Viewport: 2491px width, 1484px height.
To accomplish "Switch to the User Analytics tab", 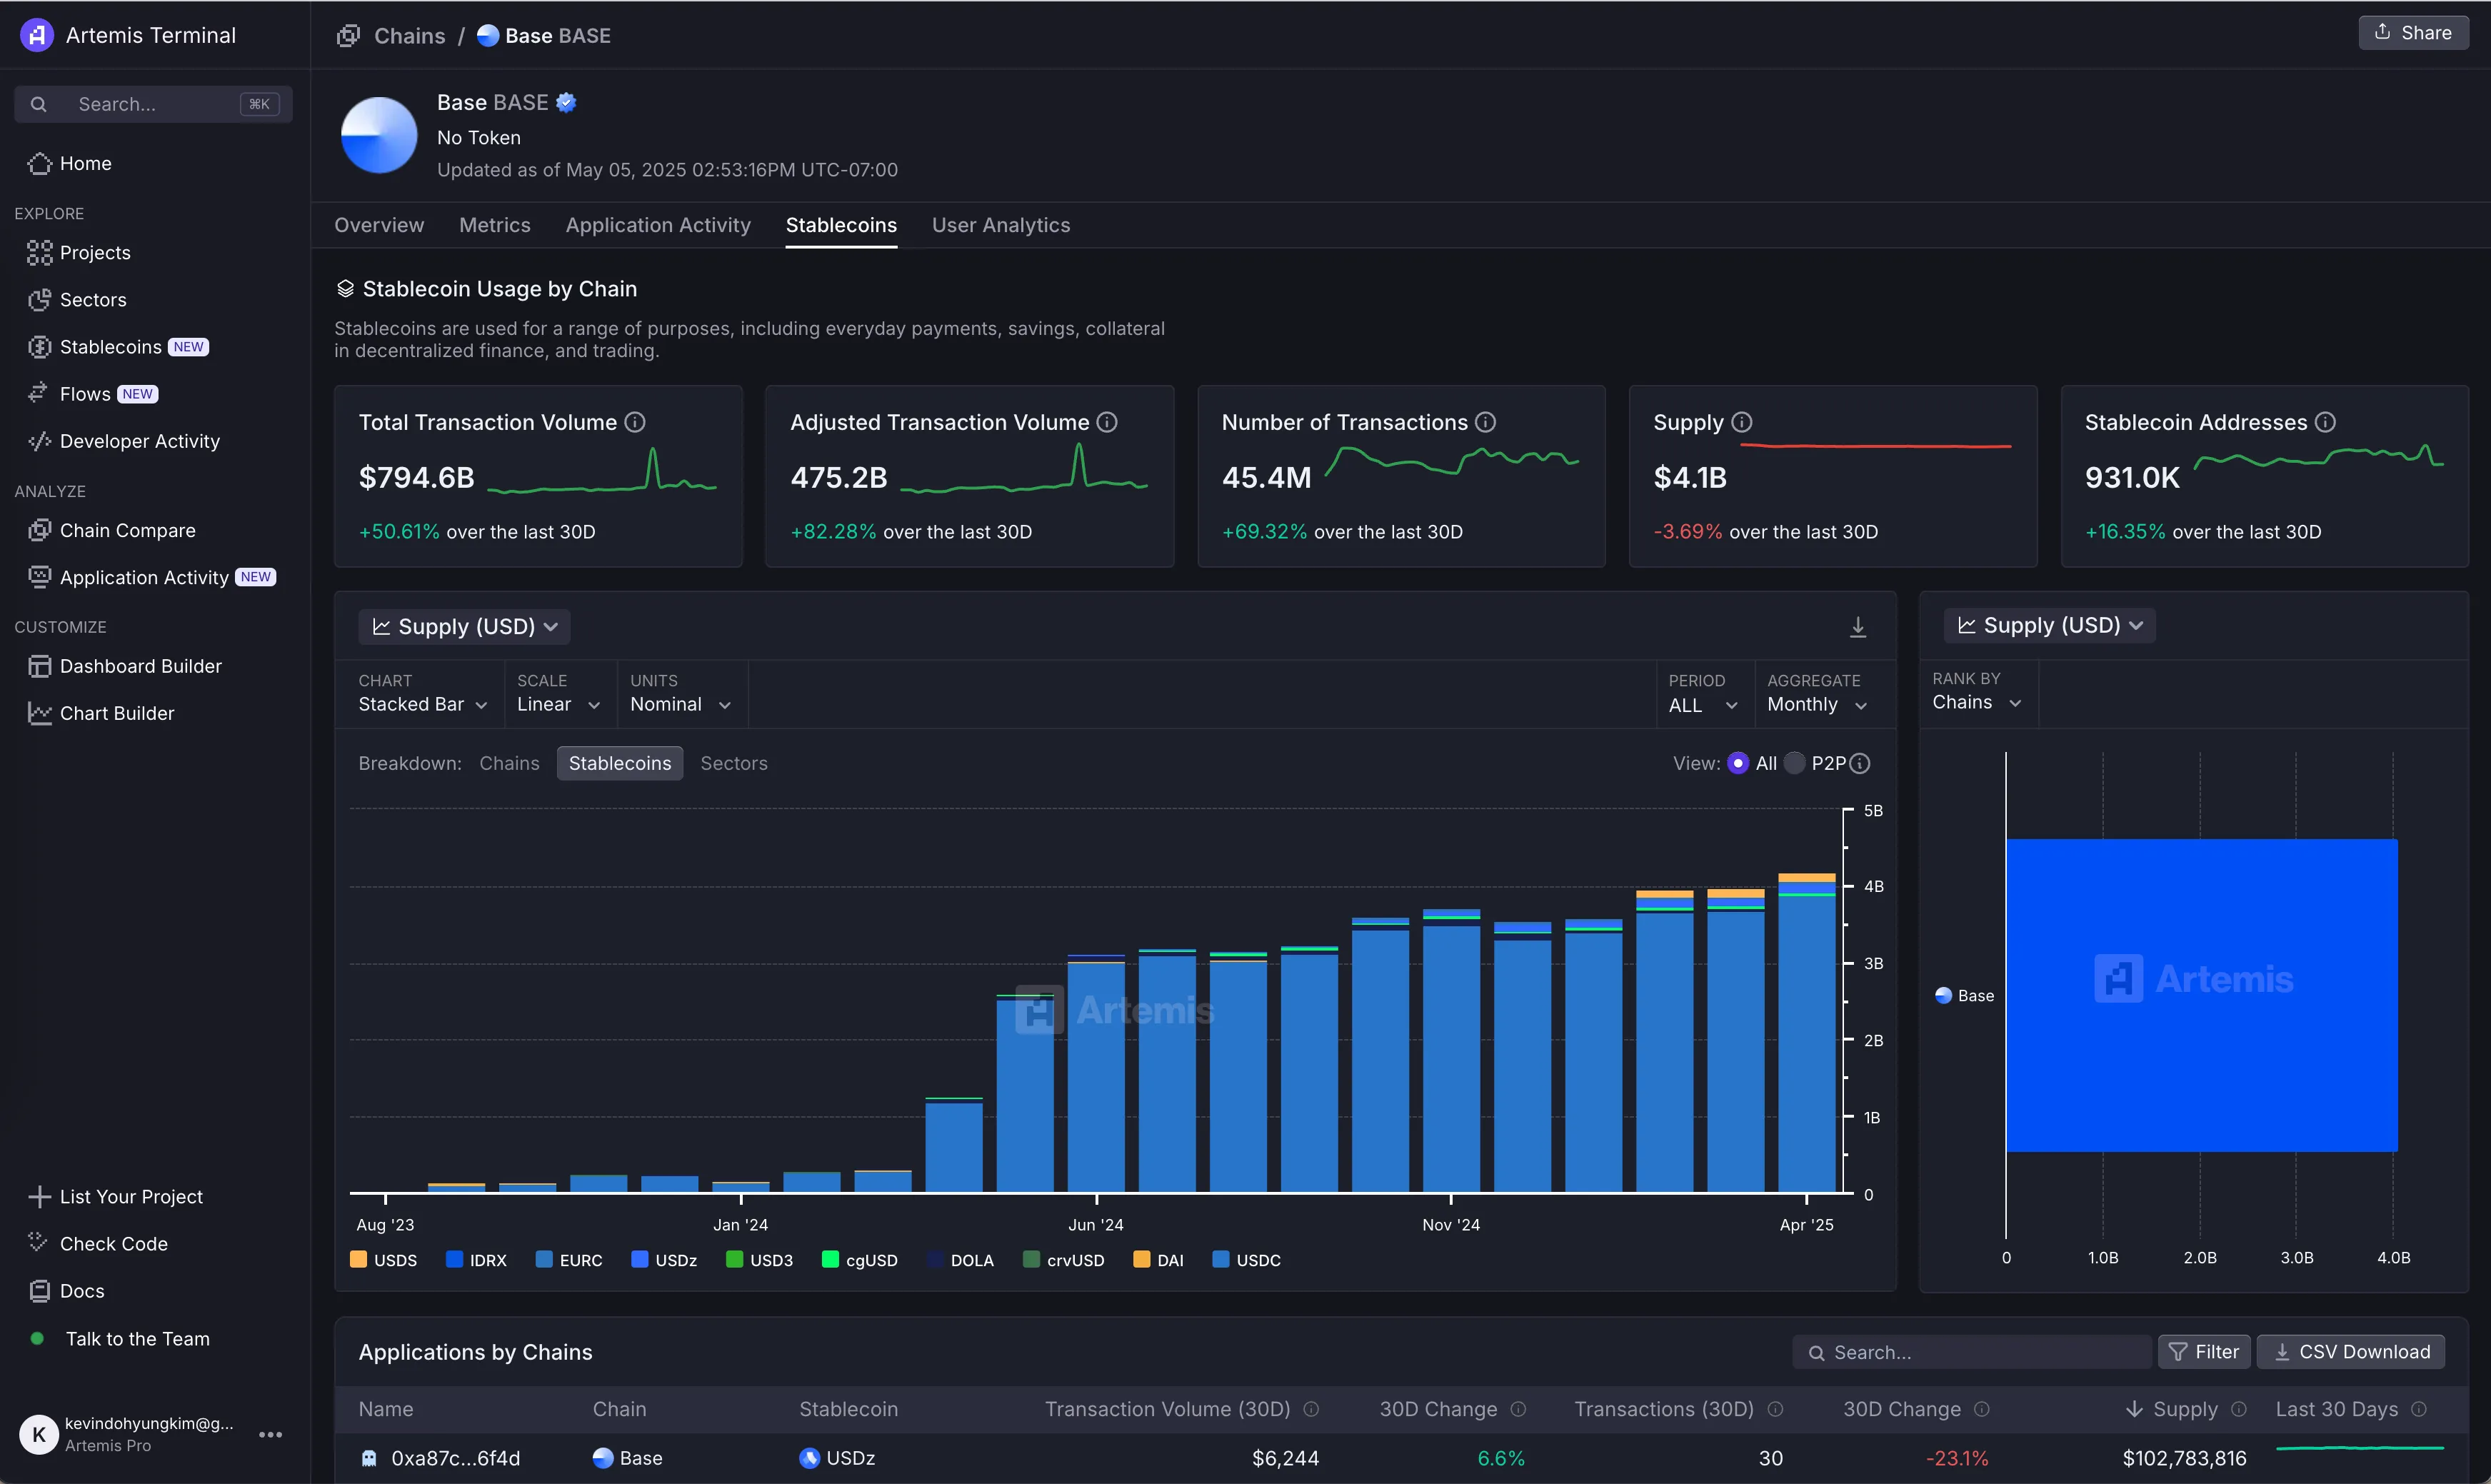I will tap(1001, 224).
